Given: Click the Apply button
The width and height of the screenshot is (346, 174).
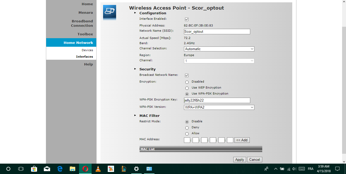Looking at the screenshot, I should coord(240,160).
